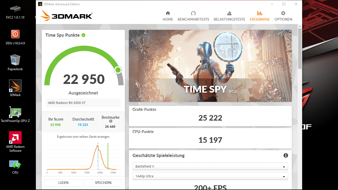This screenshot has height=190, width=338.
Task: Click the Grafik-Punkte score 25 222
Action: (x=210, y=118)
